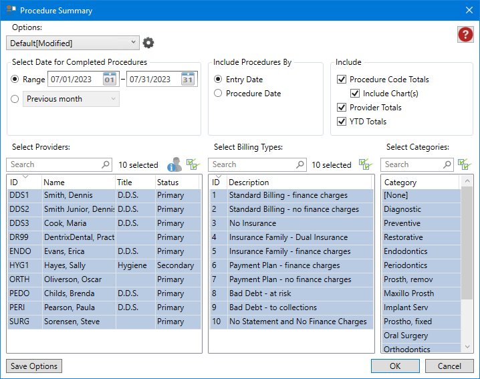The image size is (480, 379).
Task: Toggle select all categories checklist icon
Action: pyautogui.click(x=465, y=164)
